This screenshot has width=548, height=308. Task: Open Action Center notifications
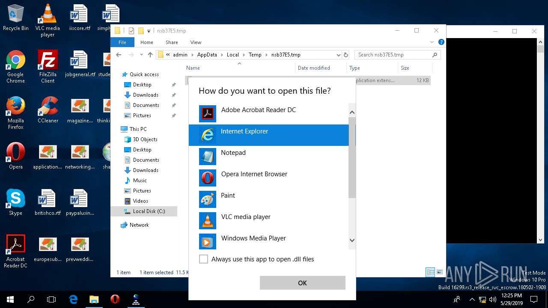[534, 299]
